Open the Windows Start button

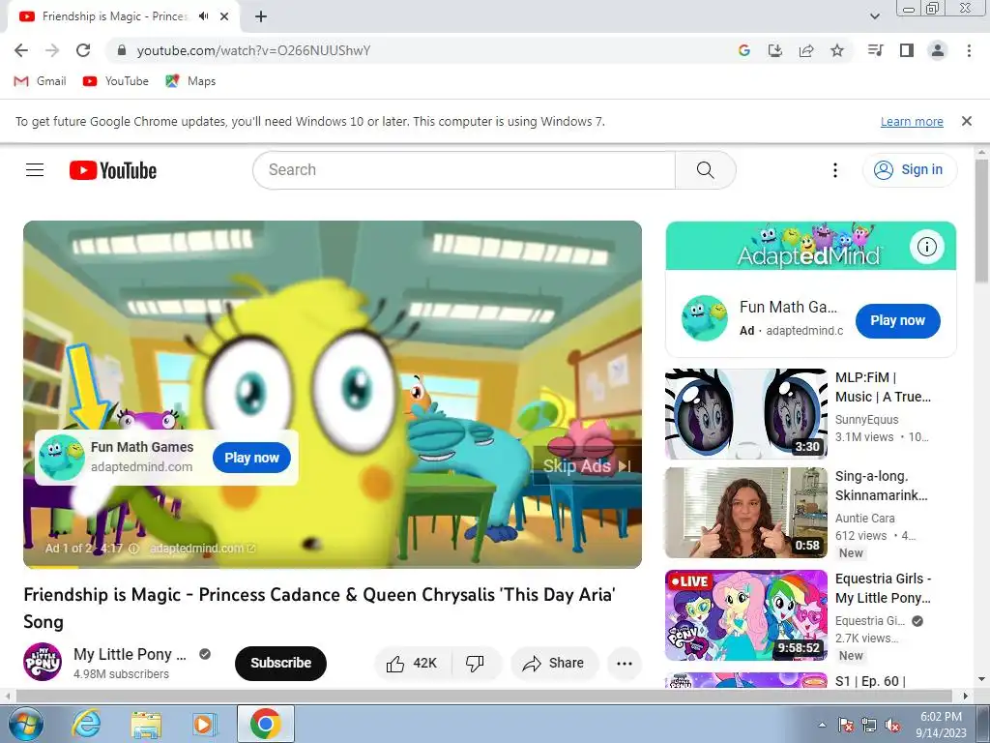(26, 725)
